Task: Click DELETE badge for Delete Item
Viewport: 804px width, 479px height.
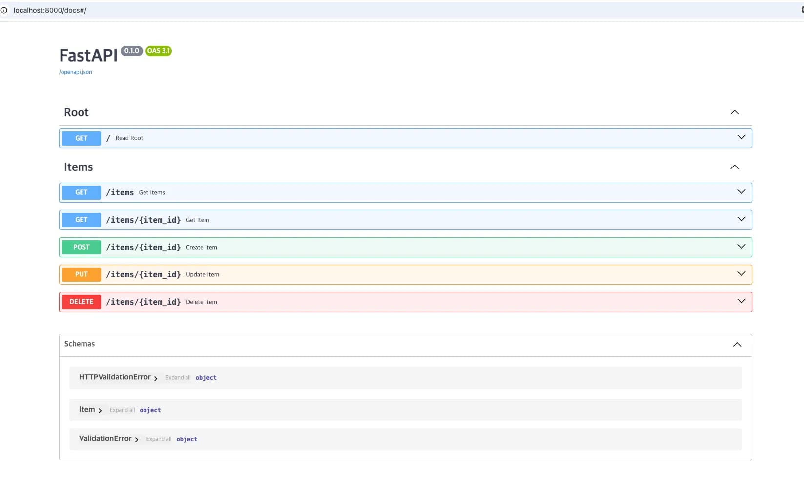Action: 82,302
